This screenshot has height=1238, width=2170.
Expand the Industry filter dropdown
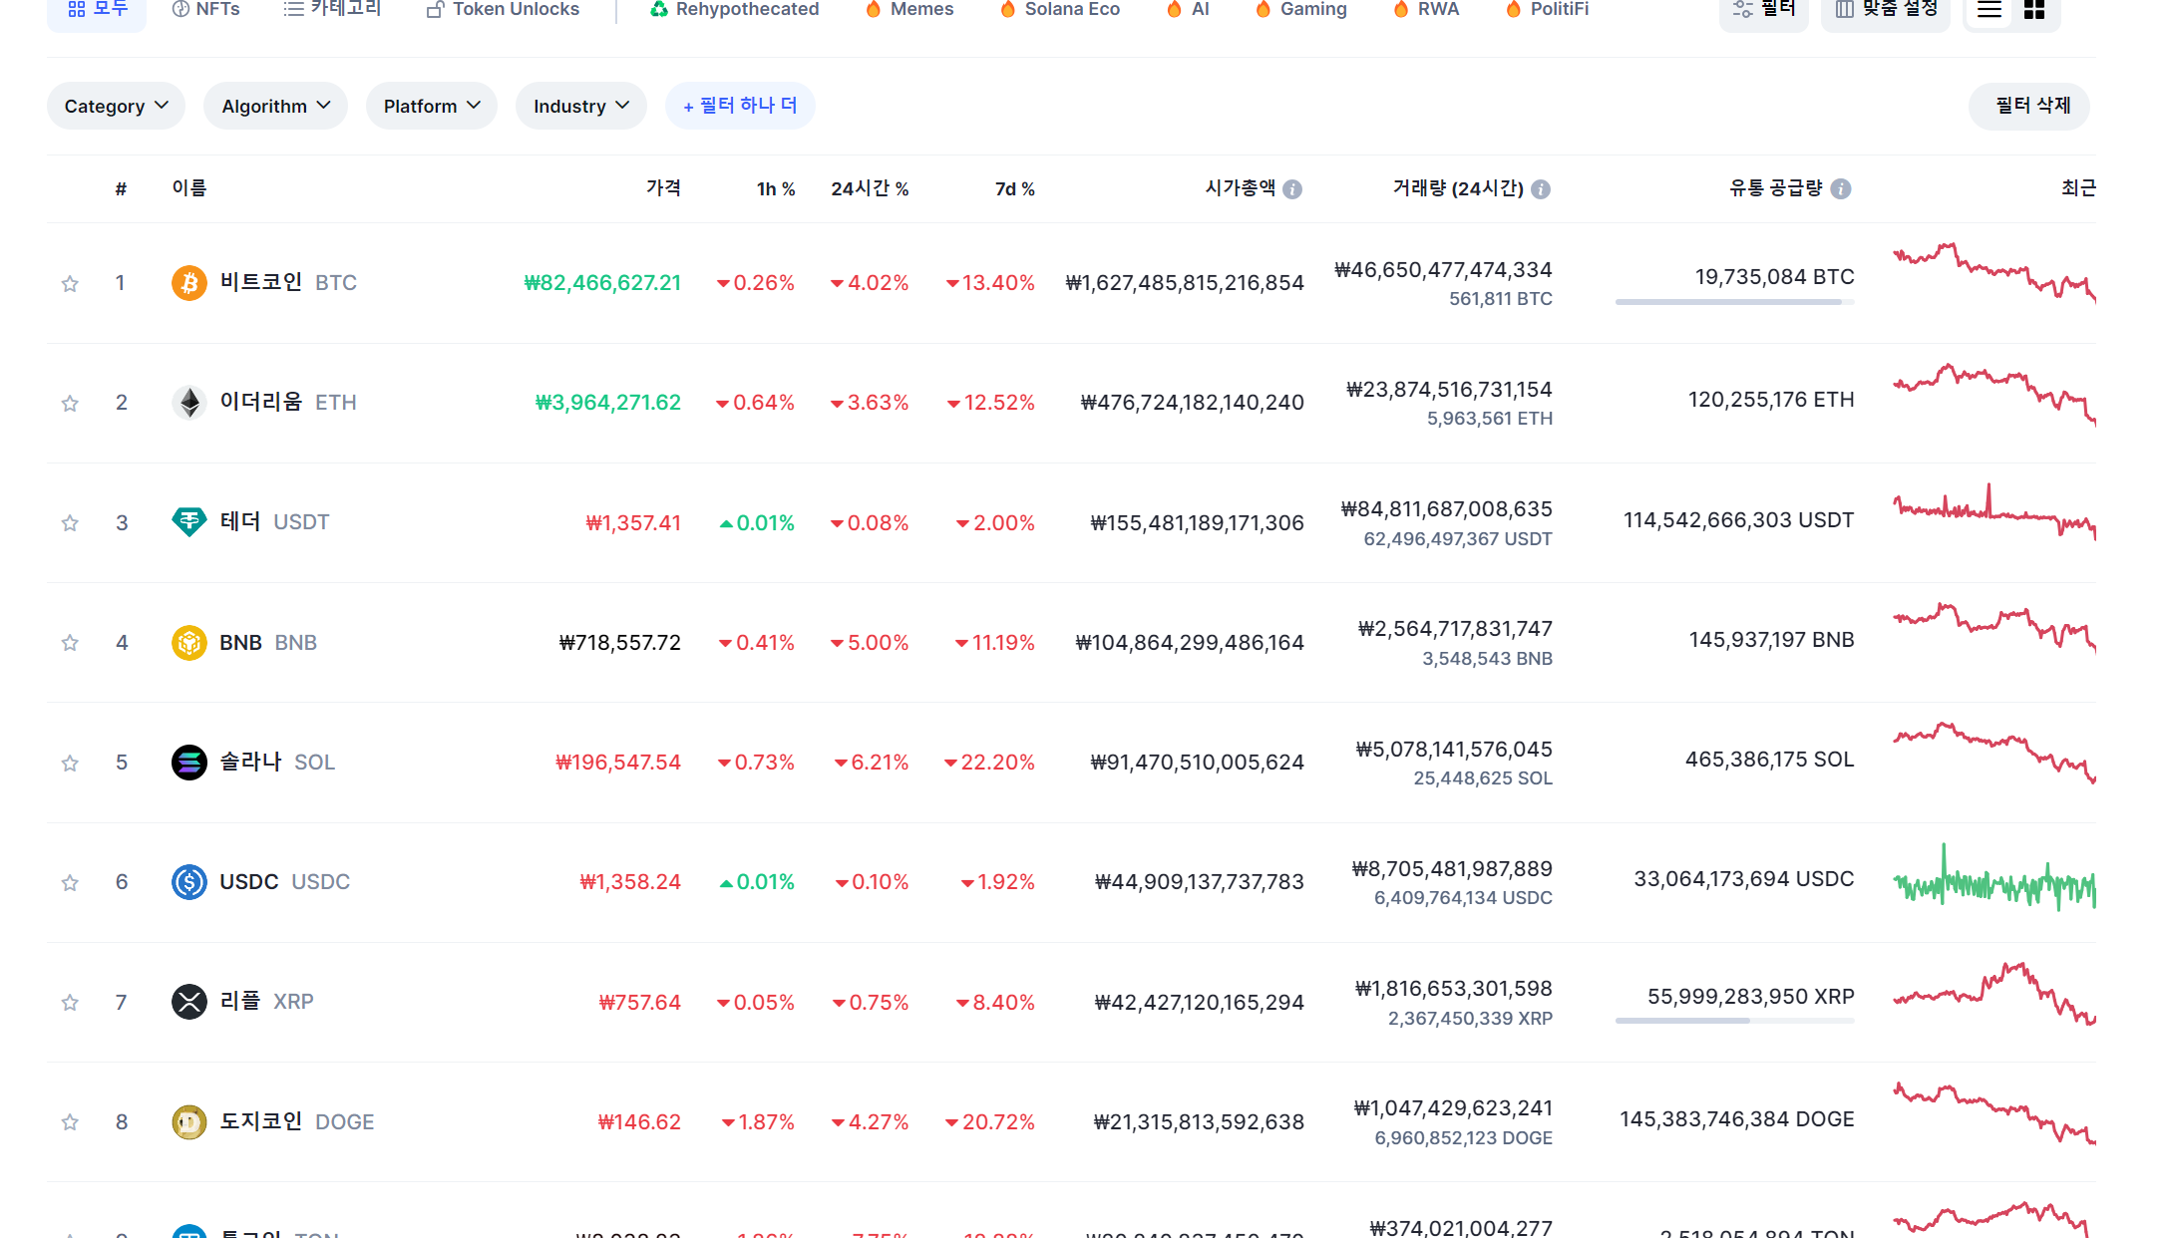[x=580, y=106]
